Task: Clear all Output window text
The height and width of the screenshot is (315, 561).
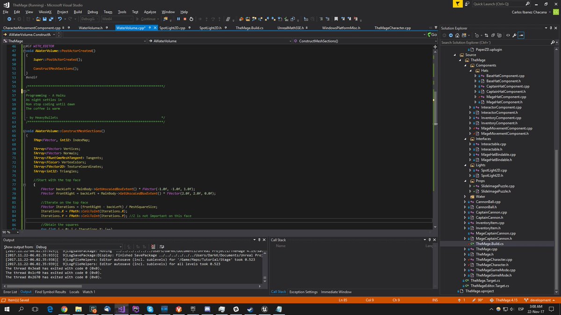Action: 153,246
